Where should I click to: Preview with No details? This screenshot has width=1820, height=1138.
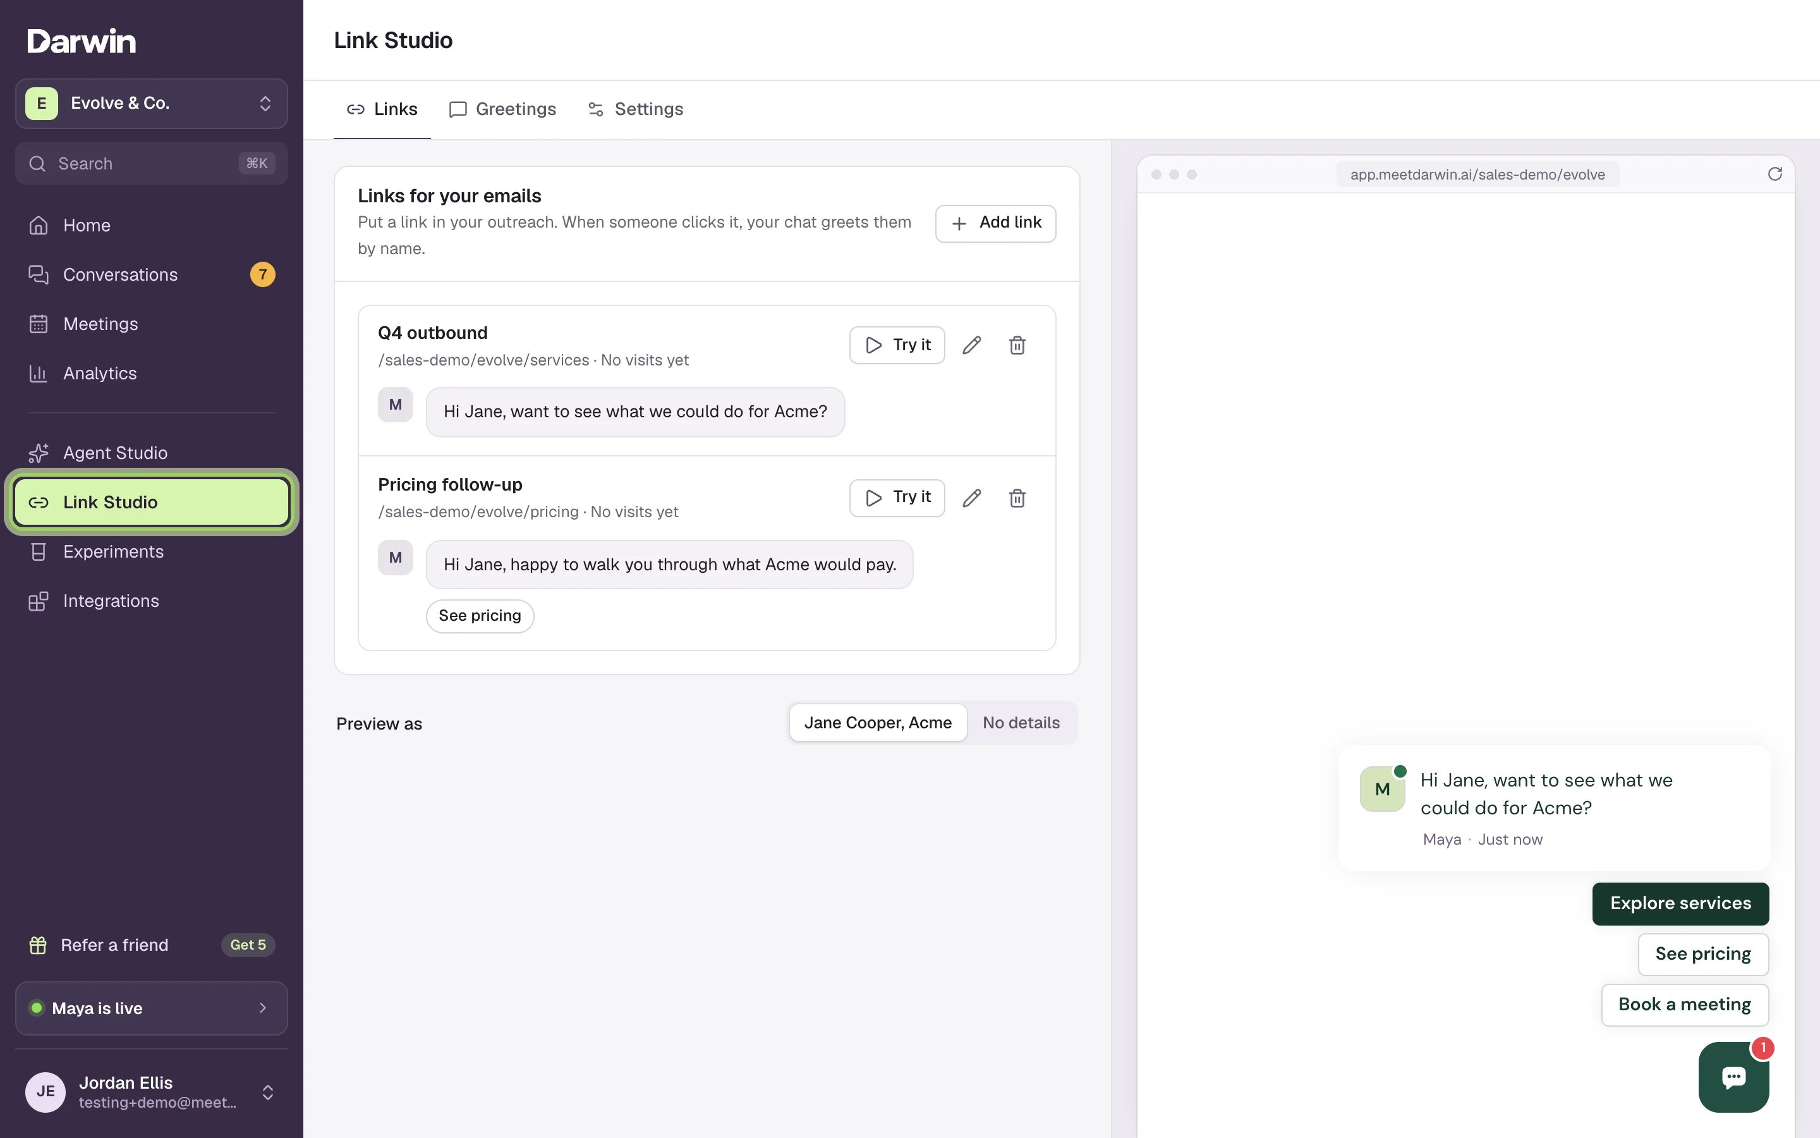coord(1021,723)
